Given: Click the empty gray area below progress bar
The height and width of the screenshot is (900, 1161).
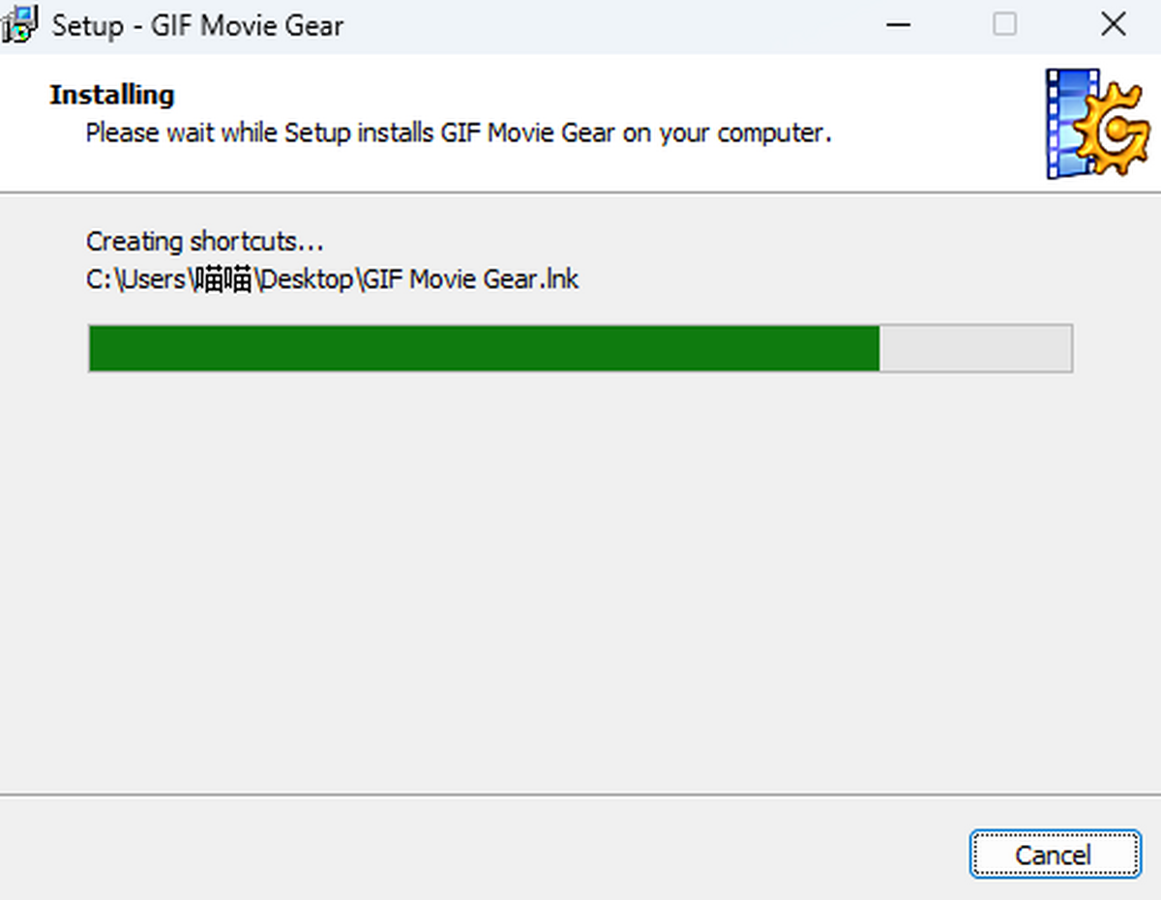Looking at the screenshot, I should click(x=580, y=580).
